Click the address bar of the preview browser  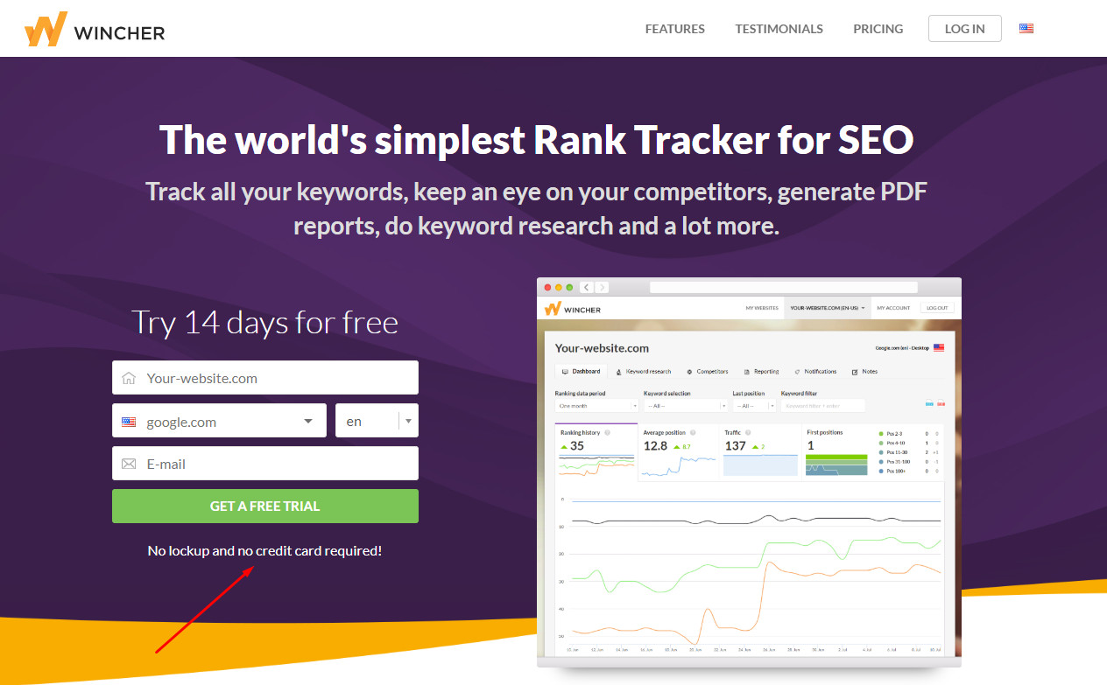(784, 287)
